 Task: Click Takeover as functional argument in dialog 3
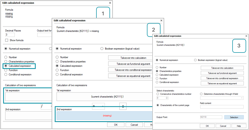[x=222, y=73]
